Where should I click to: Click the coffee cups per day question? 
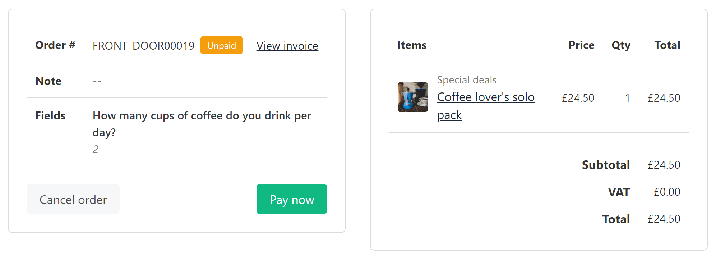(202, 124)
